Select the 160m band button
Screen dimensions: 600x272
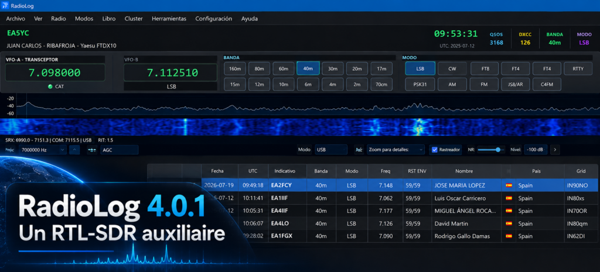tap(235, 68)
